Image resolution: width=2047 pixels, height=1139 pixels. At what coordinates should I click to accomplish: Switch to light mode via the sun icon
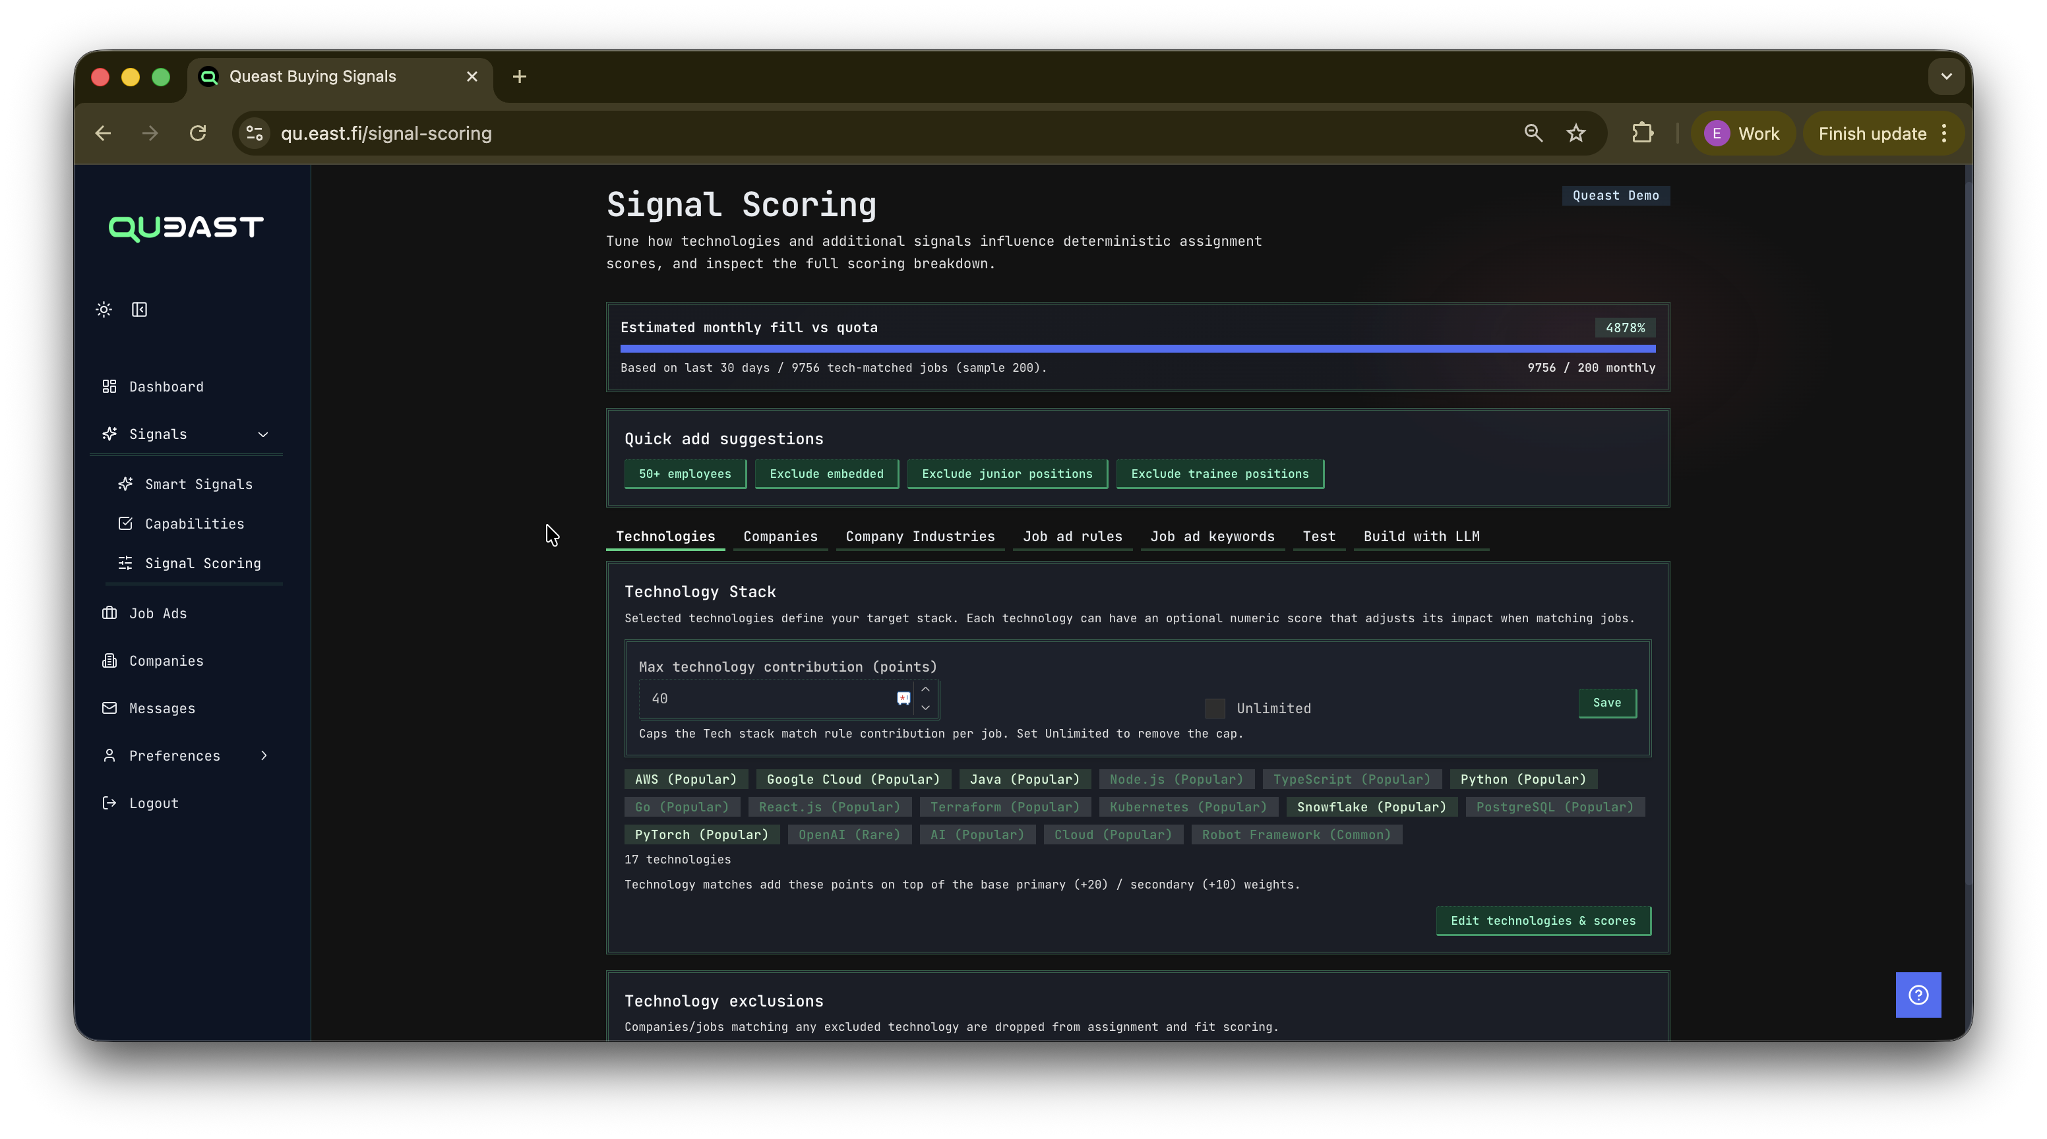[x=104, y=310]
